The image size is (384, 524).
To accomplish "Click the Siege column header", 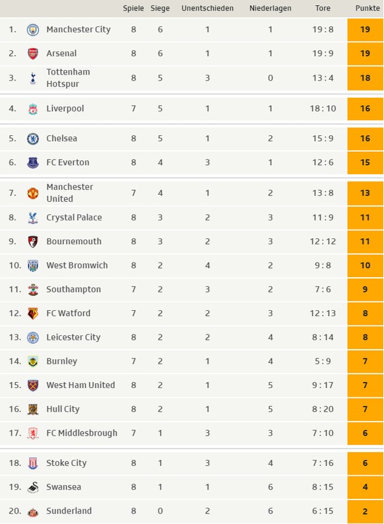I will (160, 8).
